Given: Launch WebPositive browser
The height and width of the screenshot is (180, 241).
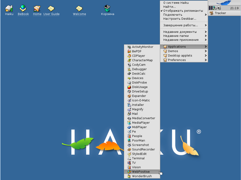Looking at the screenshot, I should [x=142, y=172].
